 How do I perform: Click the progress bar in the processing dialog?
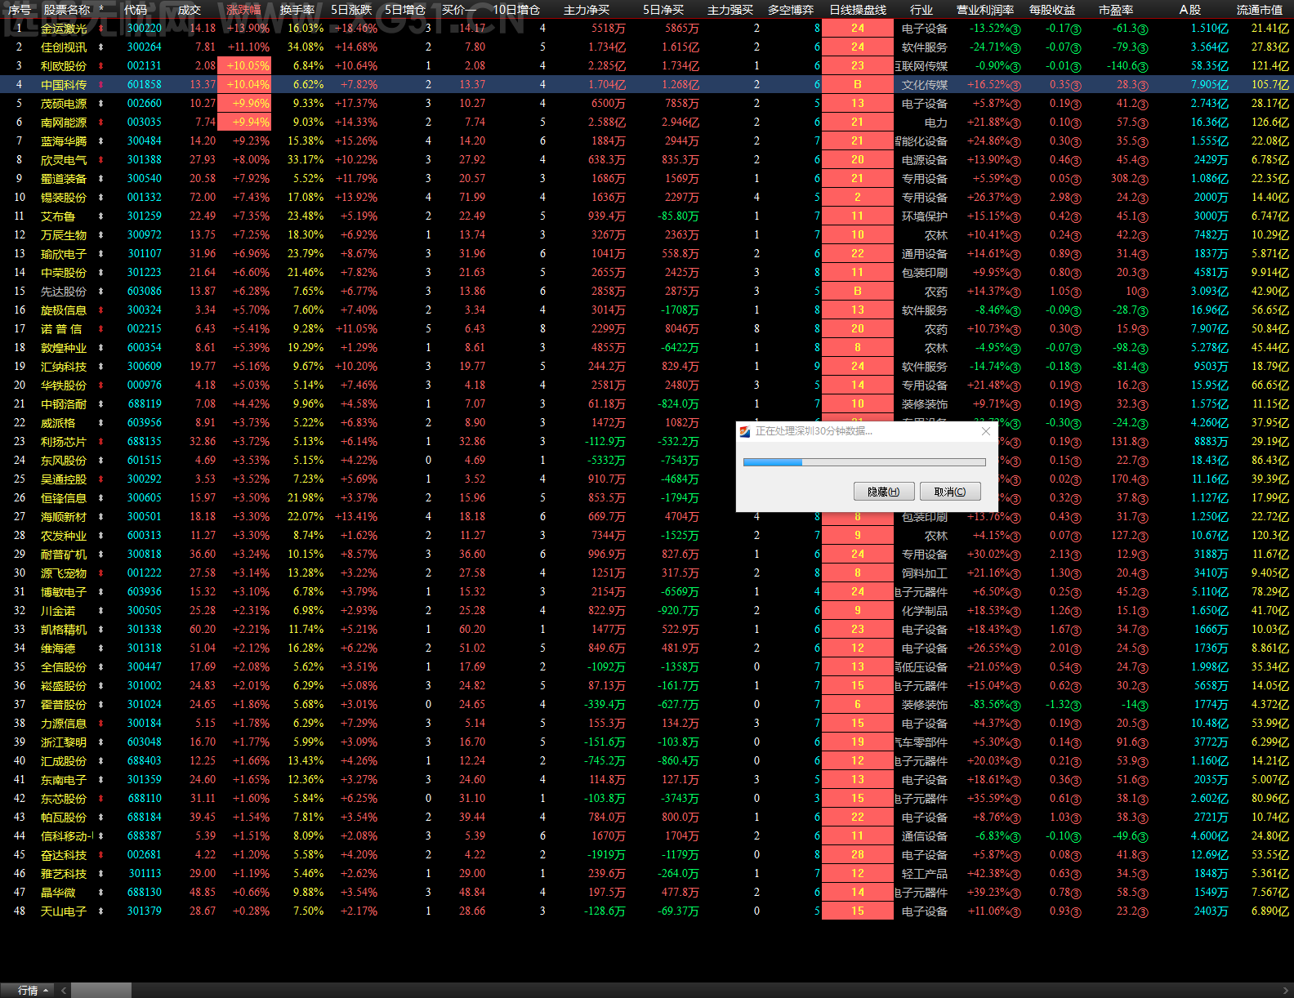tap(864, 462)
